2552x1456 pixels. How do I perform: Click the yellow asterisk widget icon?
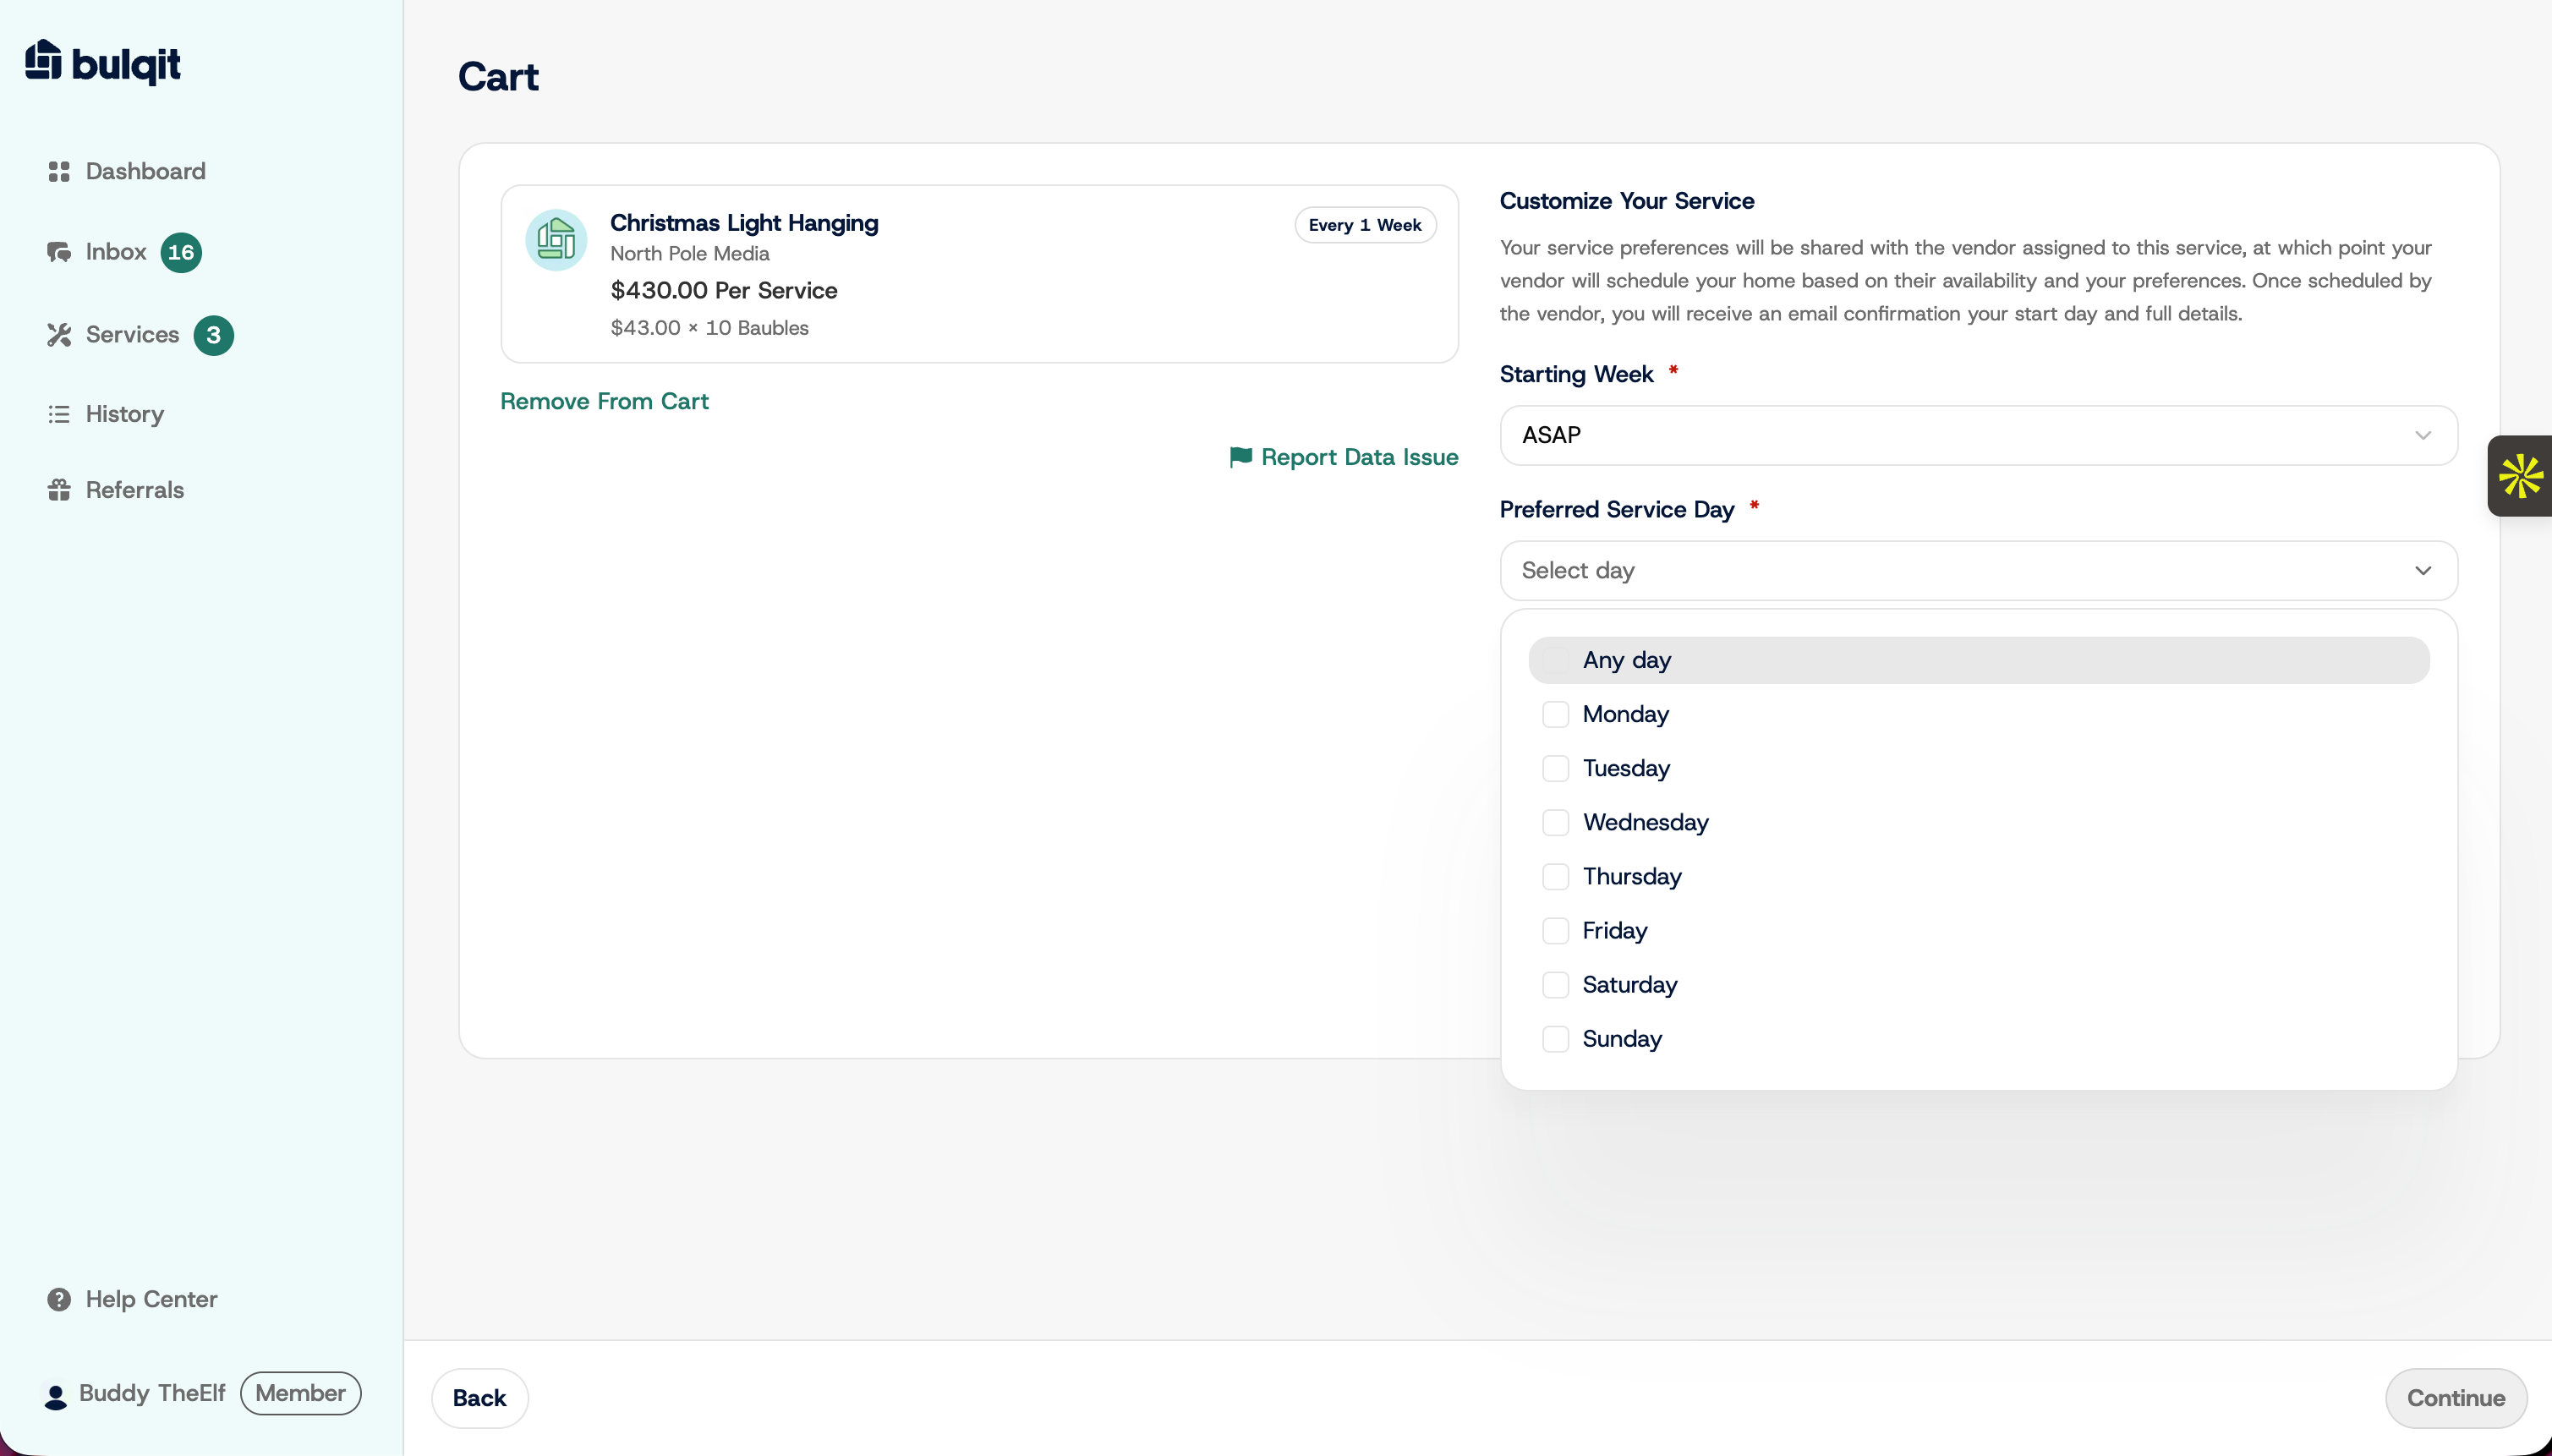point(2520,476)
